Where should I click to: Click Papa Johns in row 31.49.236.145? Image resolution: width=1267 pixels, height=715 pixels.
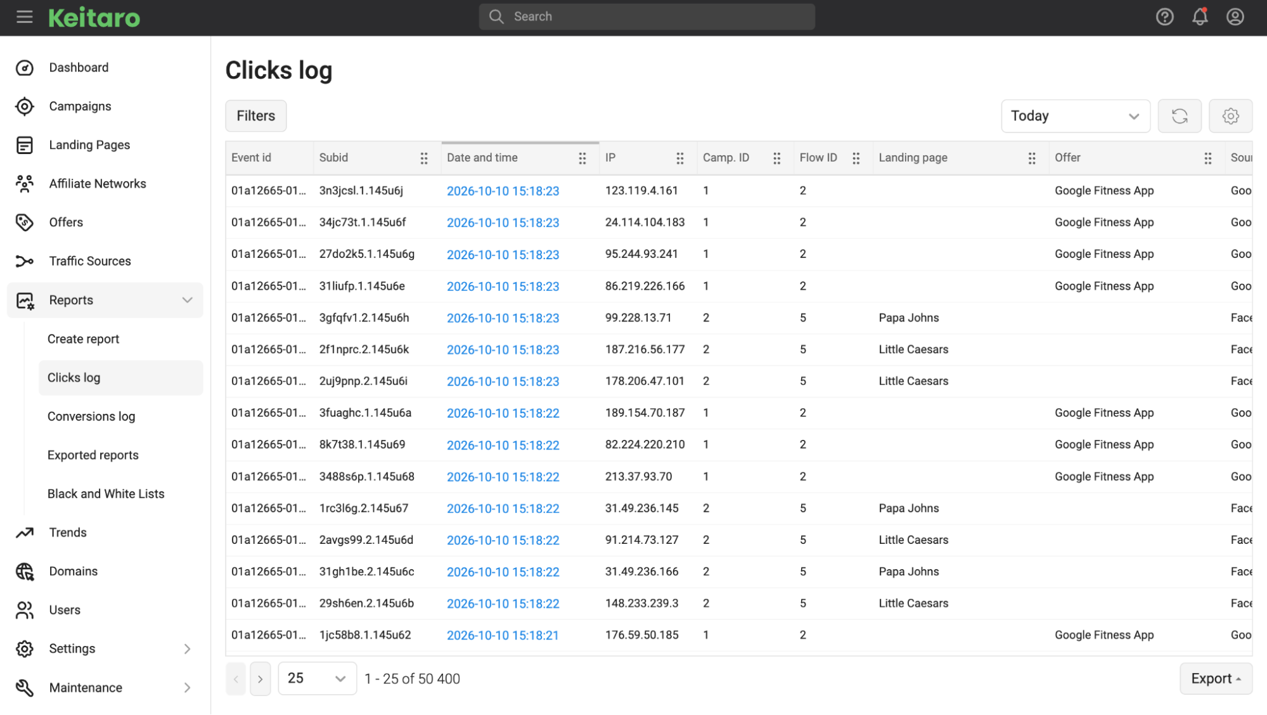tap(909, 508)
